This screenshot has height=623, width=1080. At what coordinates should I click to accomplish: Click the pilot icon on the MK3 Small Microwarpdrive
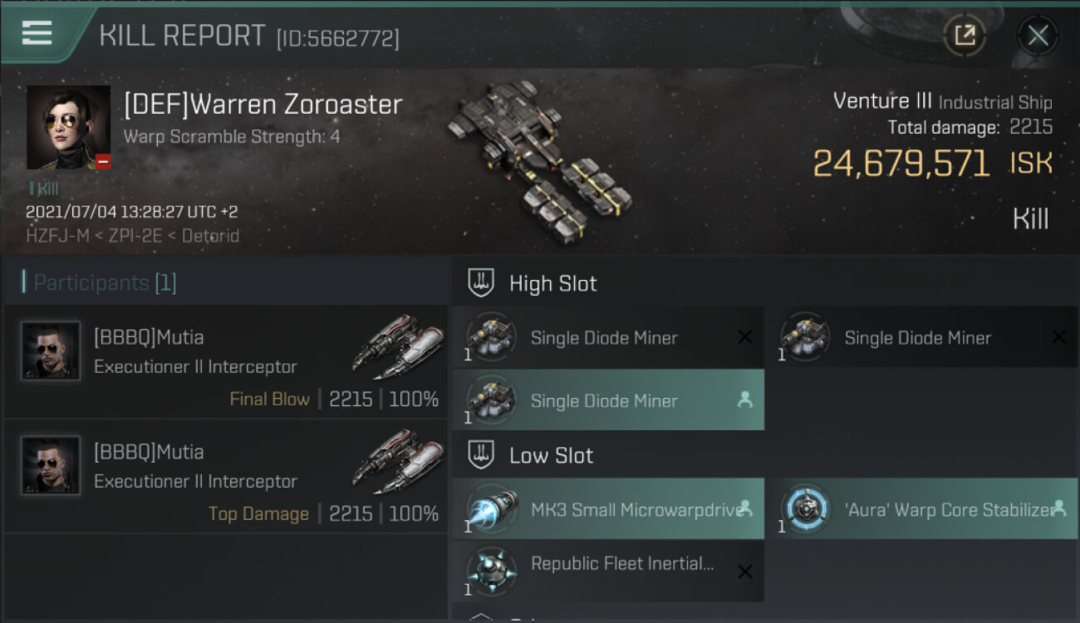pyautogui.click(x=744, y=508)
